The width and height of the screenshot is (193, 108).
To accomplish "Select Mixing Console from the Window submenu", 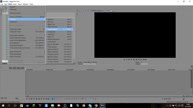I will tap(59, 57).
